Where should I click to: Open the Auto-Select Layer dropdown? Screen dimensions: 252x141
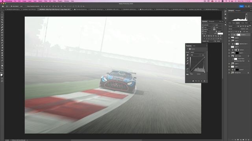[x=22, y=6]
